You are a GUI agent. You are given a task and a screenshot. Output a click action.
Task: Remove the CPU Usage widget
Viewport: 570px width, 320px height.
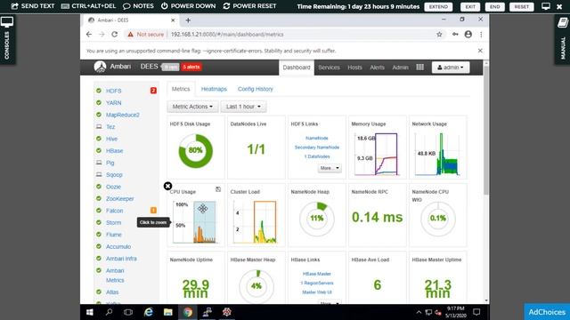167,186
